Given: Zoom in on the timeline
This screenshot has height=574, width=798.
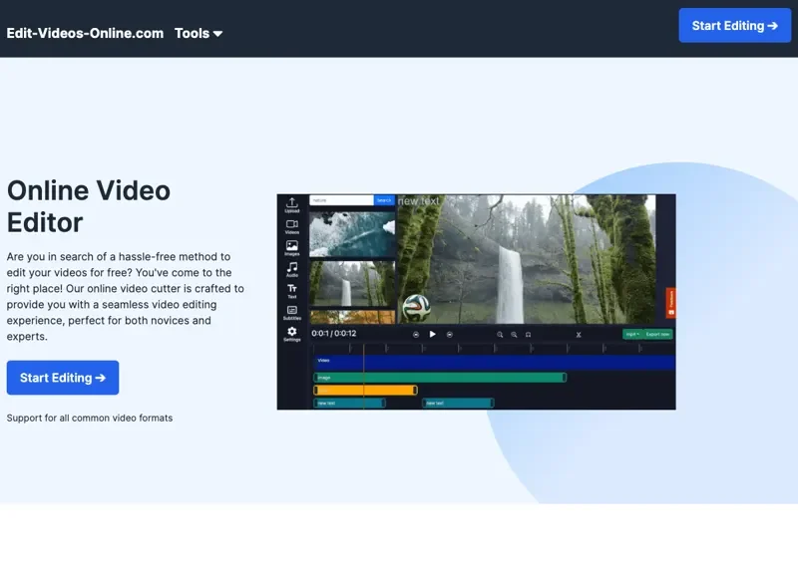Looking at the screenshot, I should coord(500,335).
